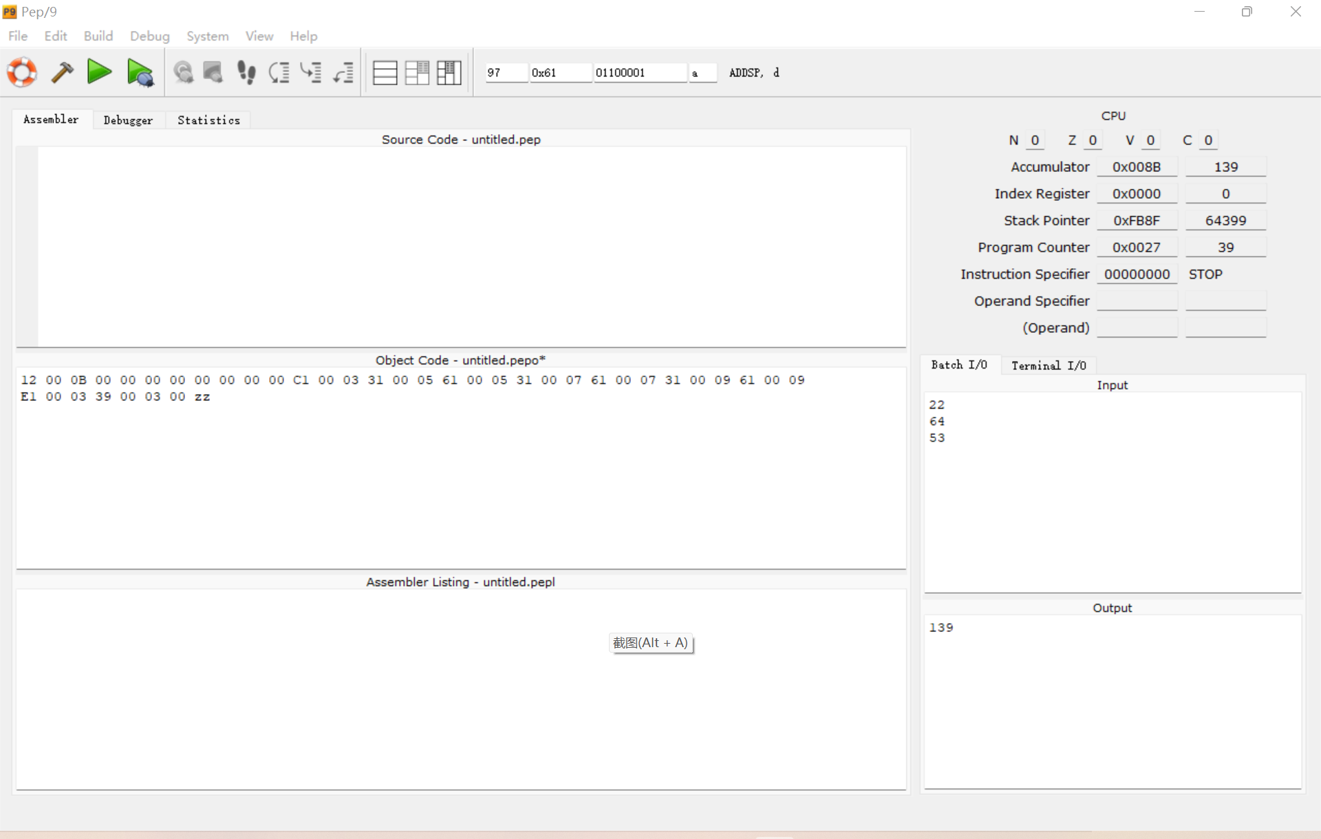
Task: Switch to the Debugger tab
Action: (128, 120)
